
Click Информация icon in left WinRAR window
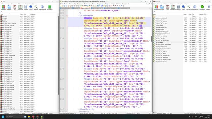(x=42, y=8)
